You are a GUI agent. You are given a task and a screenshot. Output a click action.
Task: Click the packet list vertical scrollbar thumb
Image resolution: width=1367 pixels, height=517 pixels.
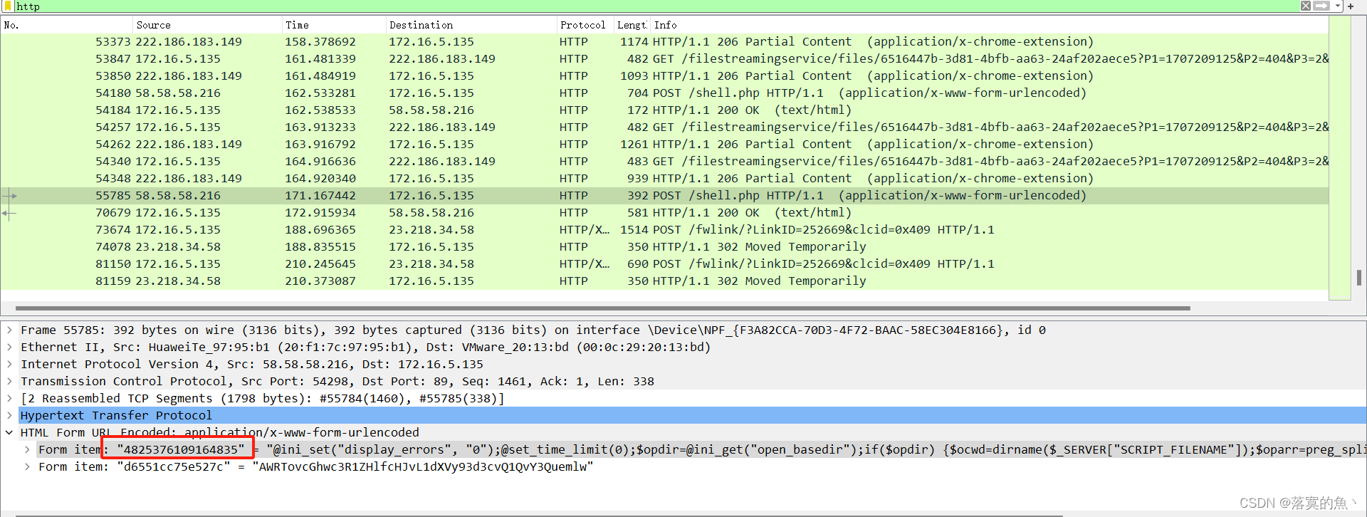coord(1359,277)
